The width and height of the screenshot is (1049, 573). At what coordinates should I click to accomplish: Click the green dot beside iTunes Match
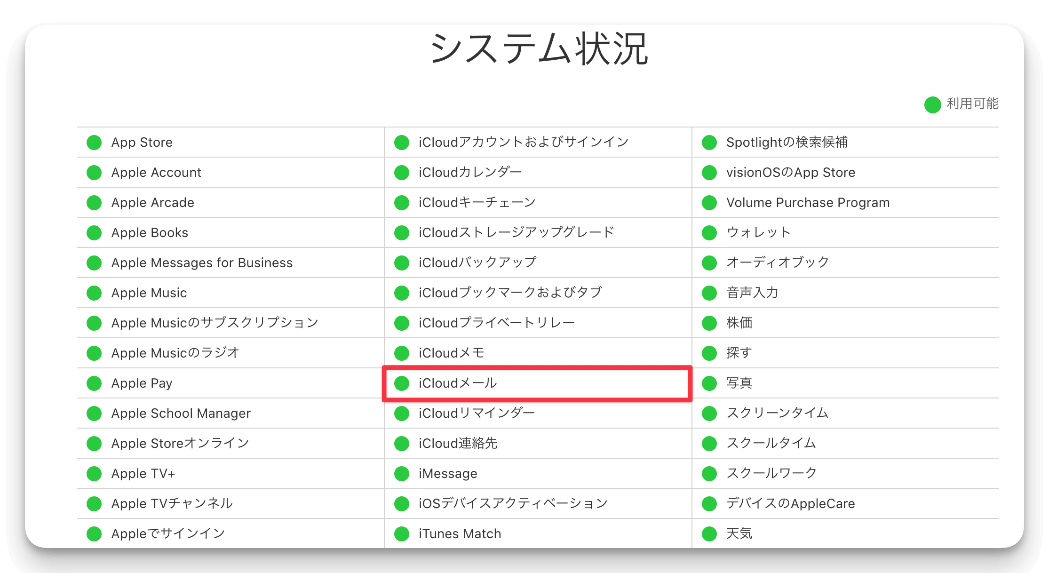[402, 533]
